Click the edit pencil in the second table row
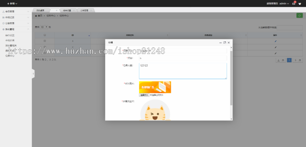This screenshot has height=147, width=306. 276,47
